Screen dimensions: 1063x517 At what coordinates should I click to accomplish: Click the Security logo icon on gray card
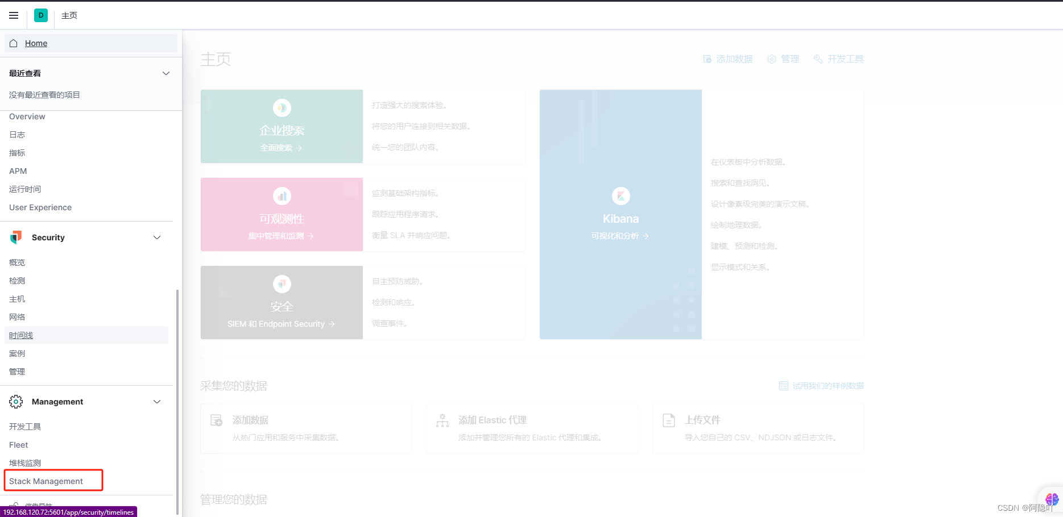[x=282, y=283]
